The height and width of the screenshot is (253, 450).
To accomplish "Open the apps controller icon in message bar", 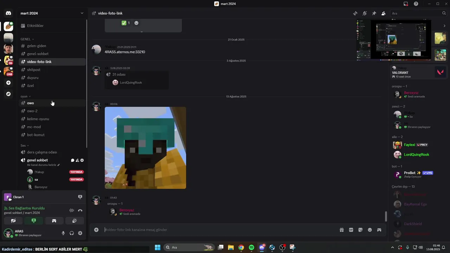I will pos(379,230).
